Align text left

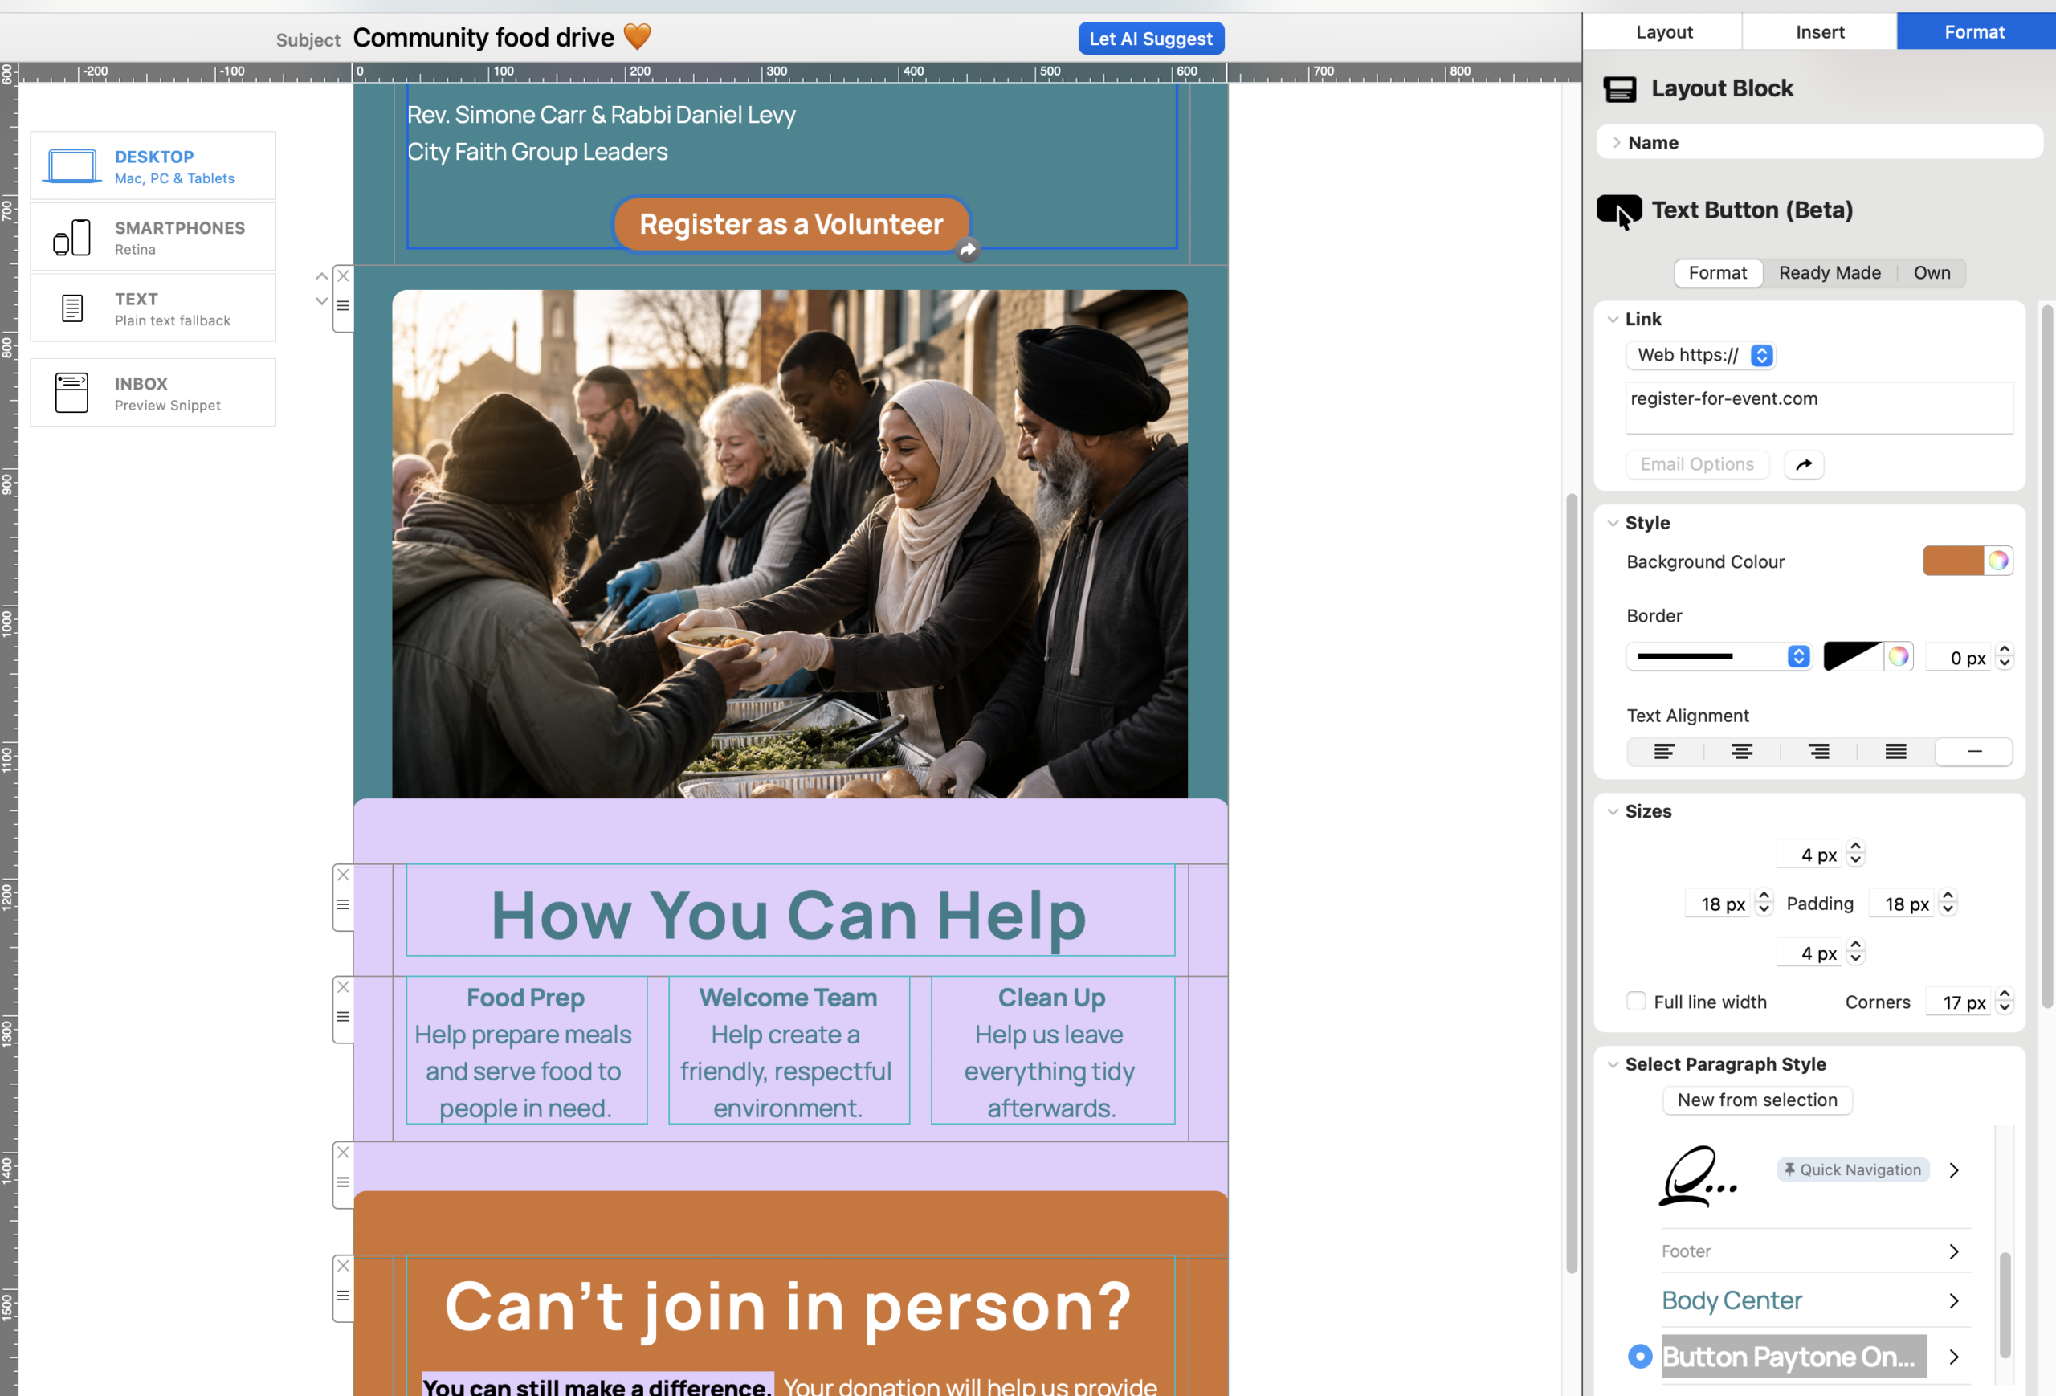1664,752
